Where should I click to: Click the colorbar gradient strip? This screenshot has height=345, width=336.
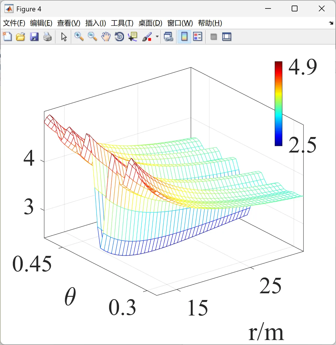point(279,104)
